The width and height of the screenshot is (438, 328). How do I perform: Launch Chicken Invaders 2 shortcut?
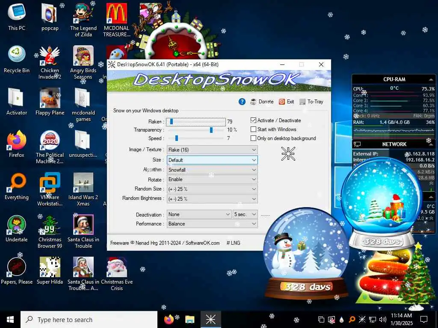coord(50,62)
